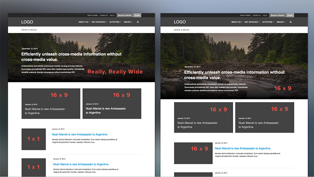The width and height of the screenshot is (314, 177).
Task: Open the blue article link in the right mockup
Action: tap(243, 148)
